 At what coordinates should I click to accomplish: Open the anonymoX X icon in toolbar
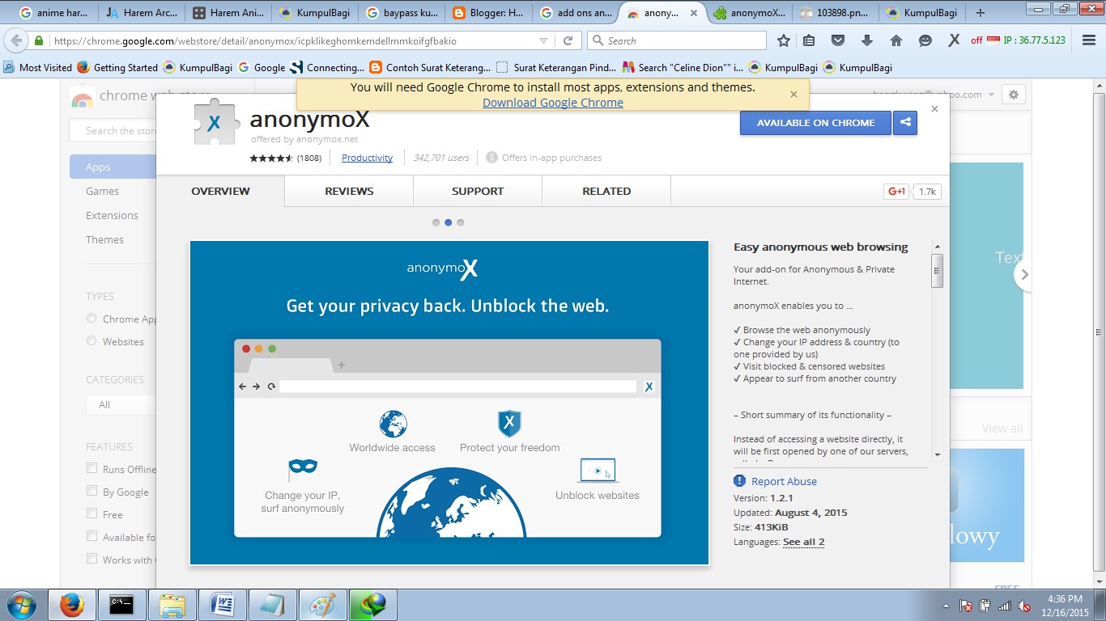[x=954, y=40]
